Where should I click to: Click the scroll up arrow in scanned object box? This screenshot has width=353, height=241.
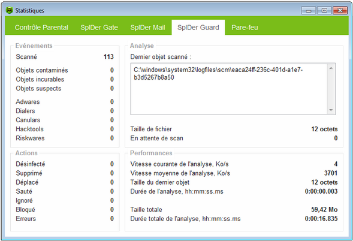331,68
